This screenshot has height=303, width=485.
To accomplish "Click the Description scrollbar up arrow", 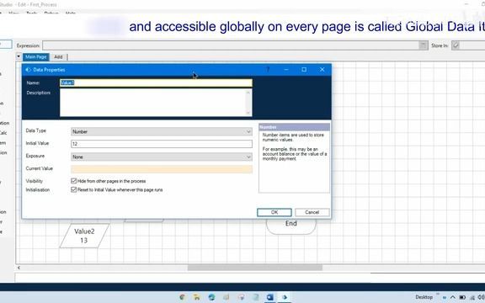I will click(248, 93).
